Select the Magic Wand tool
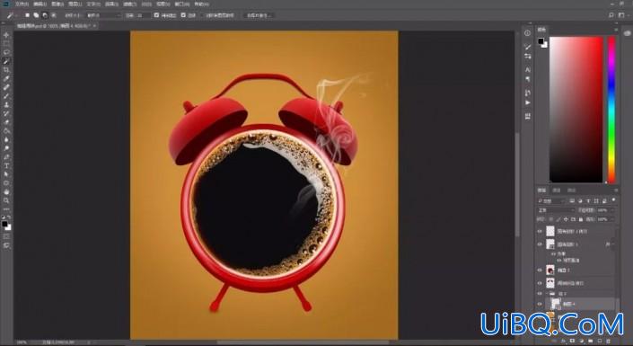This screenshot has width=633, height=346. tap(6, 61)
